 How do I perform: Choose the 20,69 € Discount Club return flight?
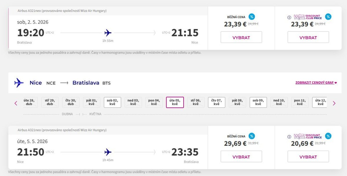click(x=308, y=157)
